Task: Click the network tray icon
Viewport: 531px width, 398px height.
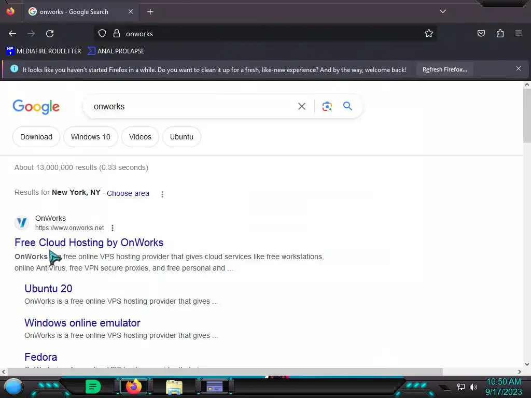Action: point(461,387)
